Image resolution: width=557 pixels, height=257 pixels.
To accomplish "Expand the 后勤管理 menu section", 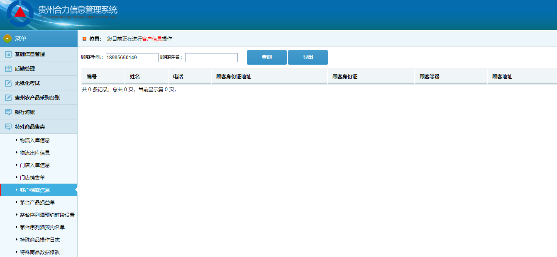I will coord(25,69).
